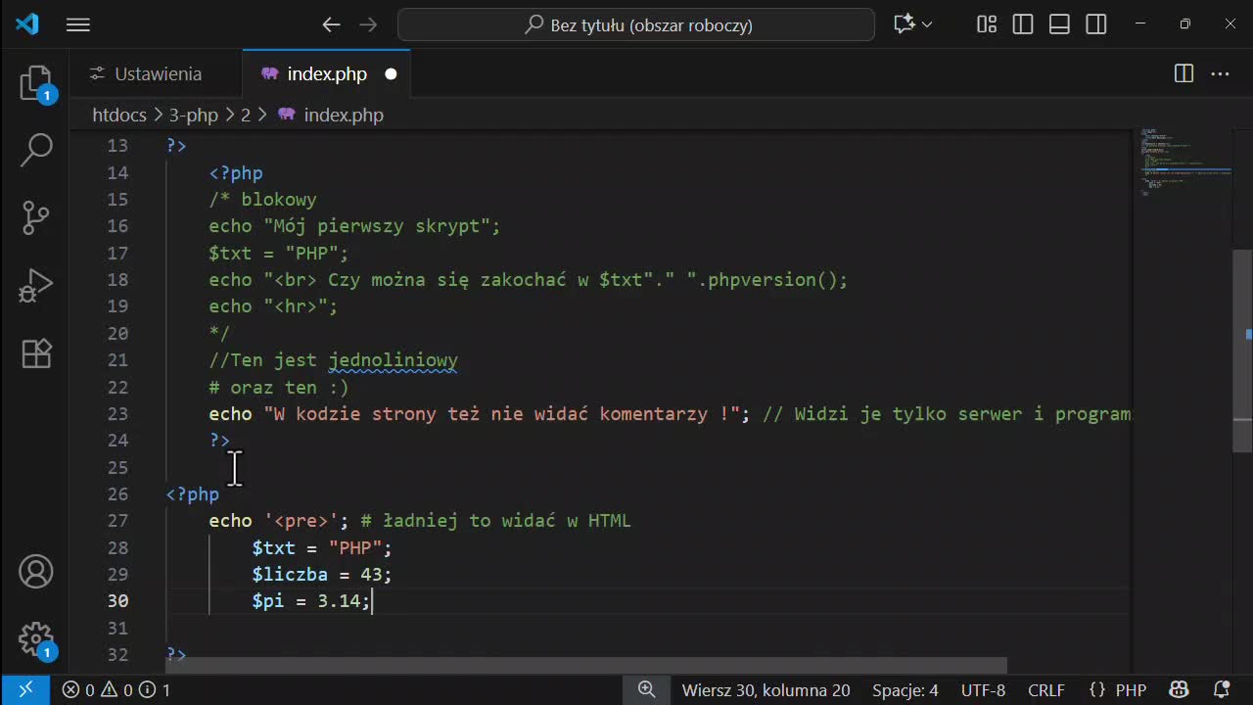Toggle the secondary sidebar layout button

pyautogui.click(x=1096, y=24)
